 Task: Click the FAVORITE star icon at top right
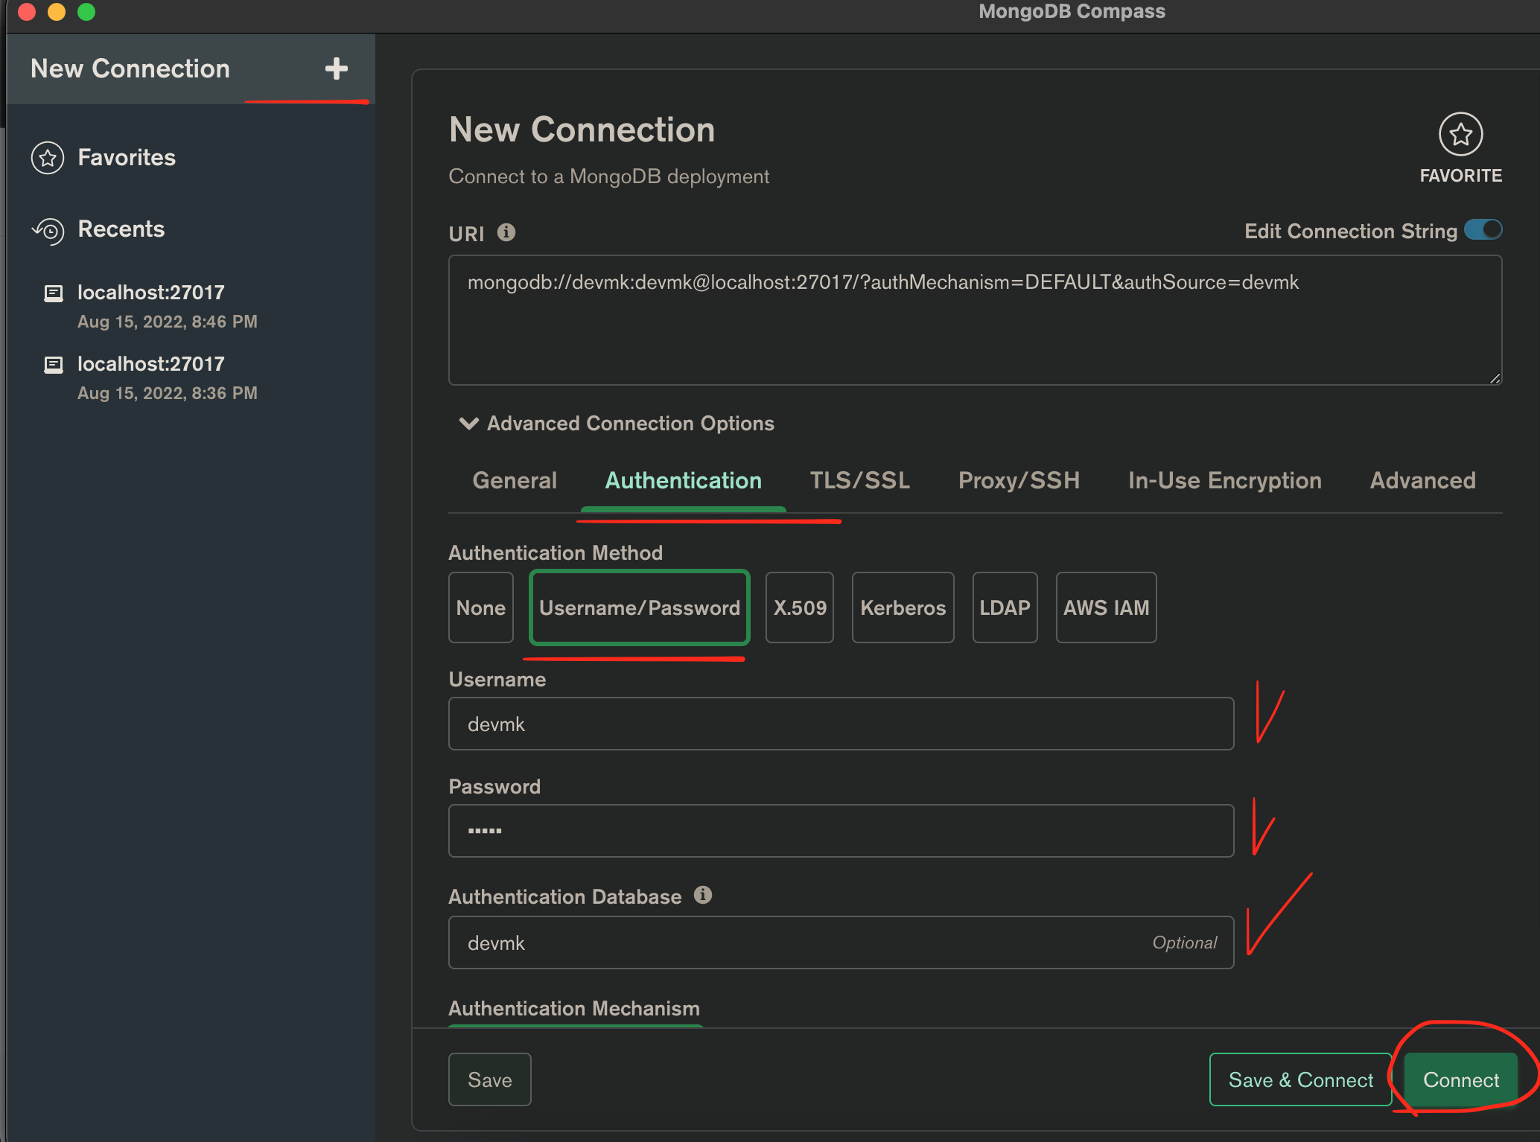[1460, 135]
